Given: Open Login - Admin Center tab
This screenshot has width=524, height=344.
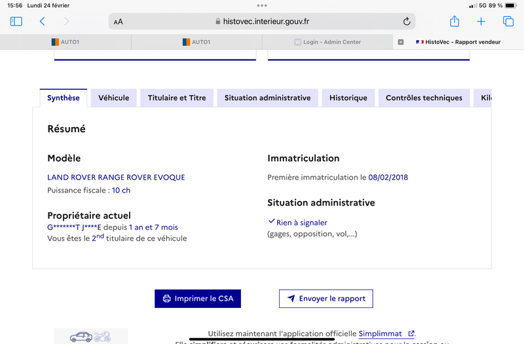Looking at the screenshot, I should [x=327, y=42].
